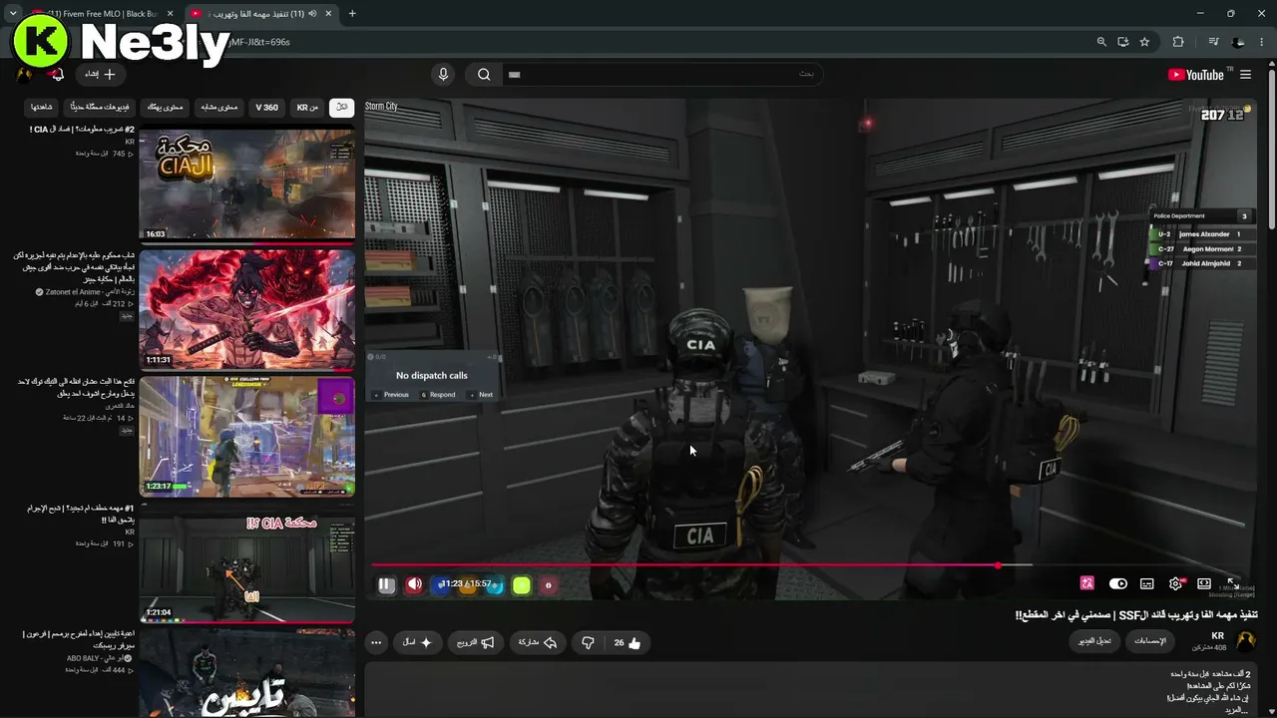Click the search magnifier button
The image size is (1277, 718).
click(x=484, y=75)
